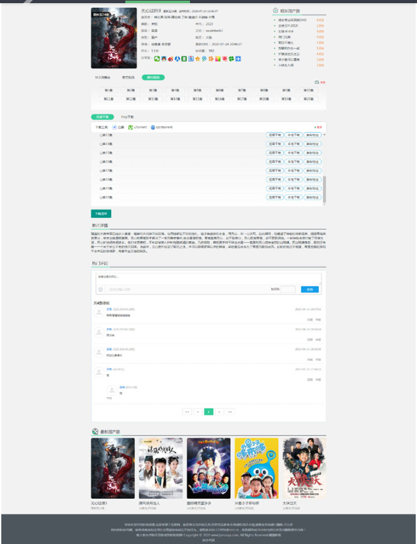Switch to the M3U8 playback source tab
The image size is (417, 544).
(x=102, y=77)
